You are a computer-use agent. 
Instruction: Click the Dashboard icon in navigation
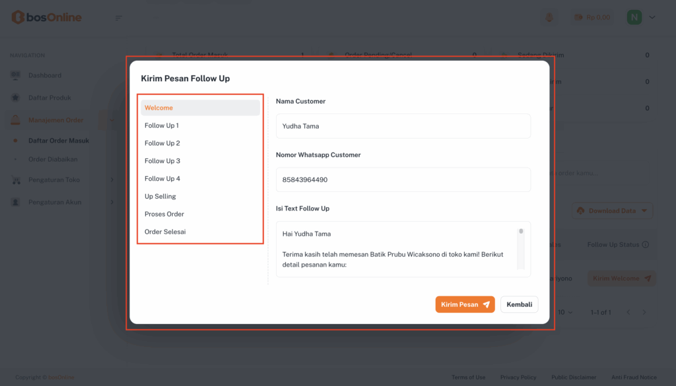tap(16, 75)
